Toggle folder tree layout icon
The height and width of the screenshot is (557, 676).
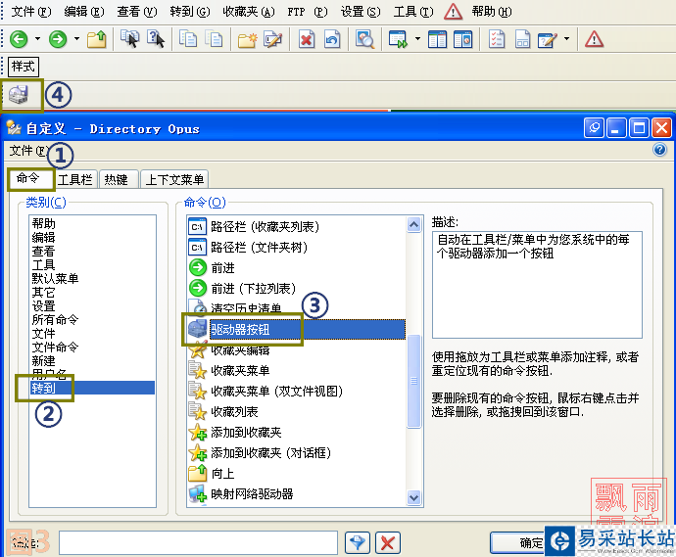coord(463,39)
